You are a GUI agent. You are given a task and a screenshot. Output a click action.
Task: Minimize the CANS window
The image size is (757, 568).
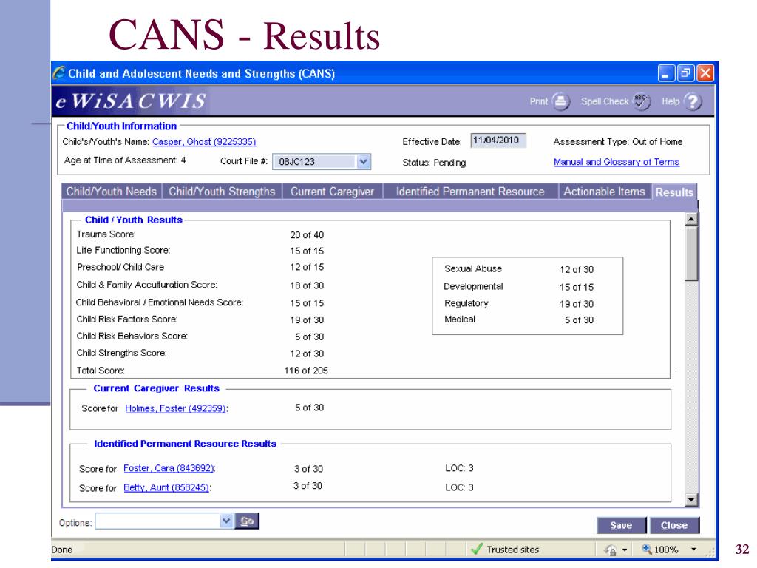point(666,73)
